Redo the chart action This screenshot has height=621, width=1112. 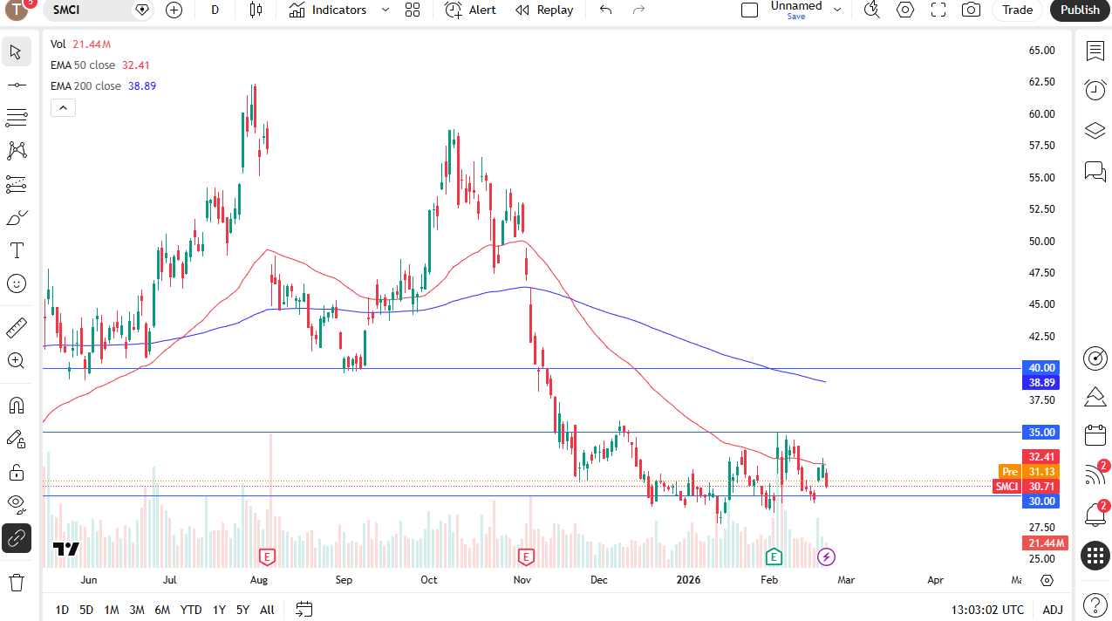click(638, 10)
